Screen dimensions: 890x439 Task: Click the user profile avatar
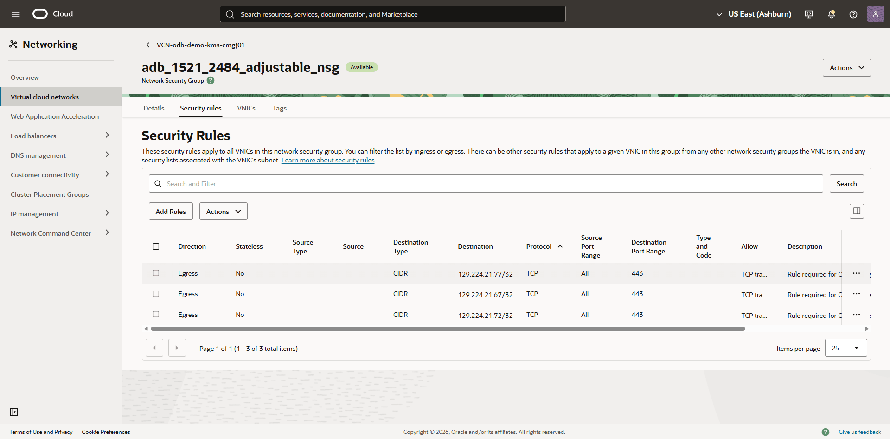tap(875, 14)
